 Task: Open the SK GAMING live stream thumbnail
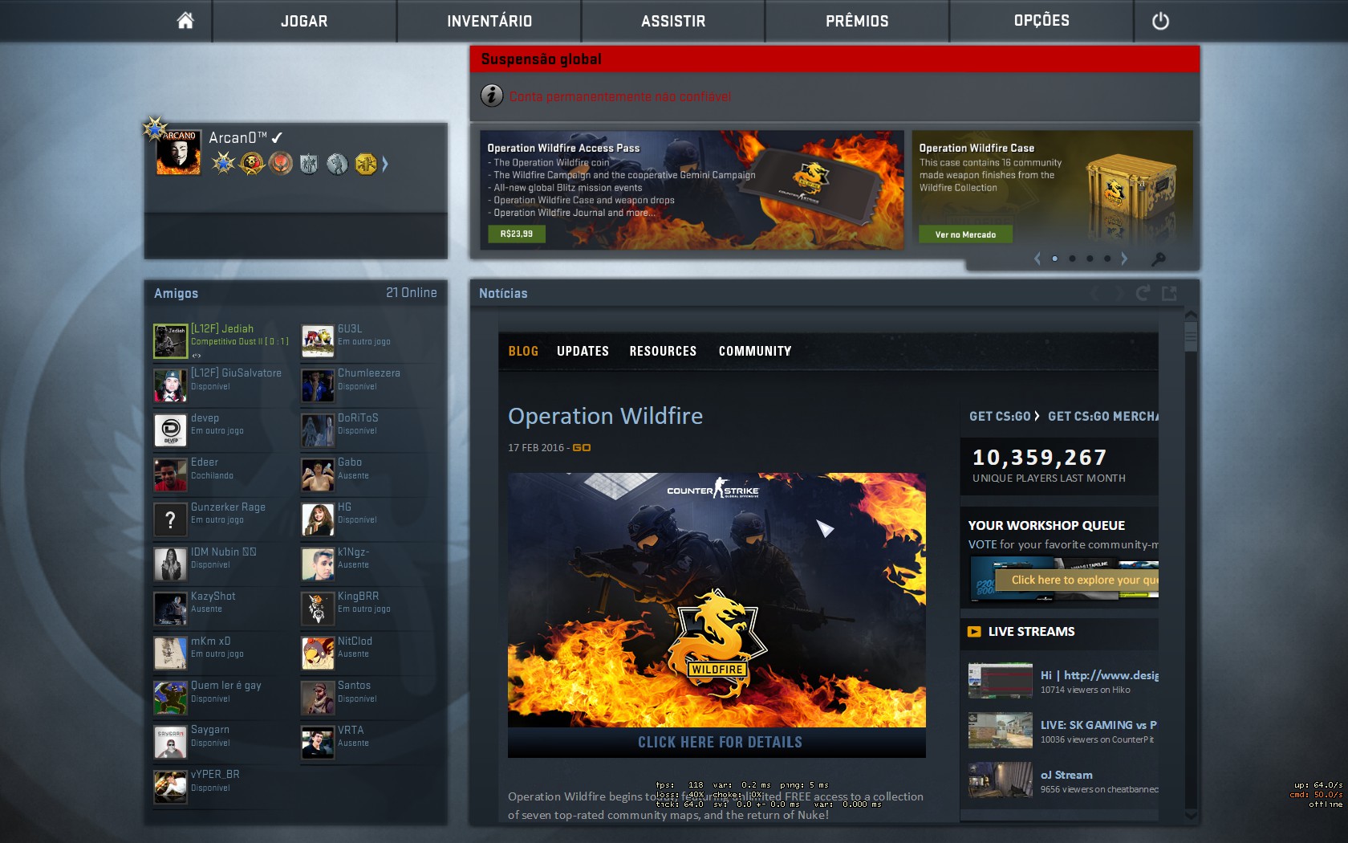coord(1000,731)
